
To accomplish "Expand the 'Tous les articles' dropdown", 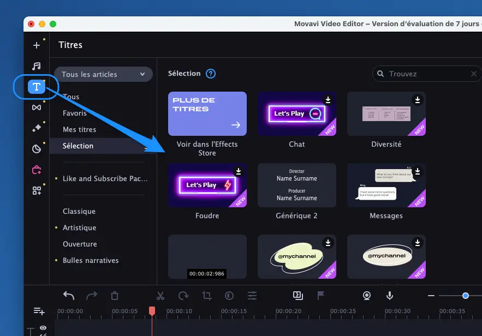I will pos(103,74).
